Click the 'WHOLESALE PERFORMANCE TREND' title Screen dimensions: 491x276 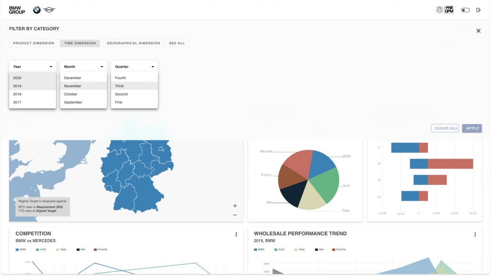click(300, 234)
